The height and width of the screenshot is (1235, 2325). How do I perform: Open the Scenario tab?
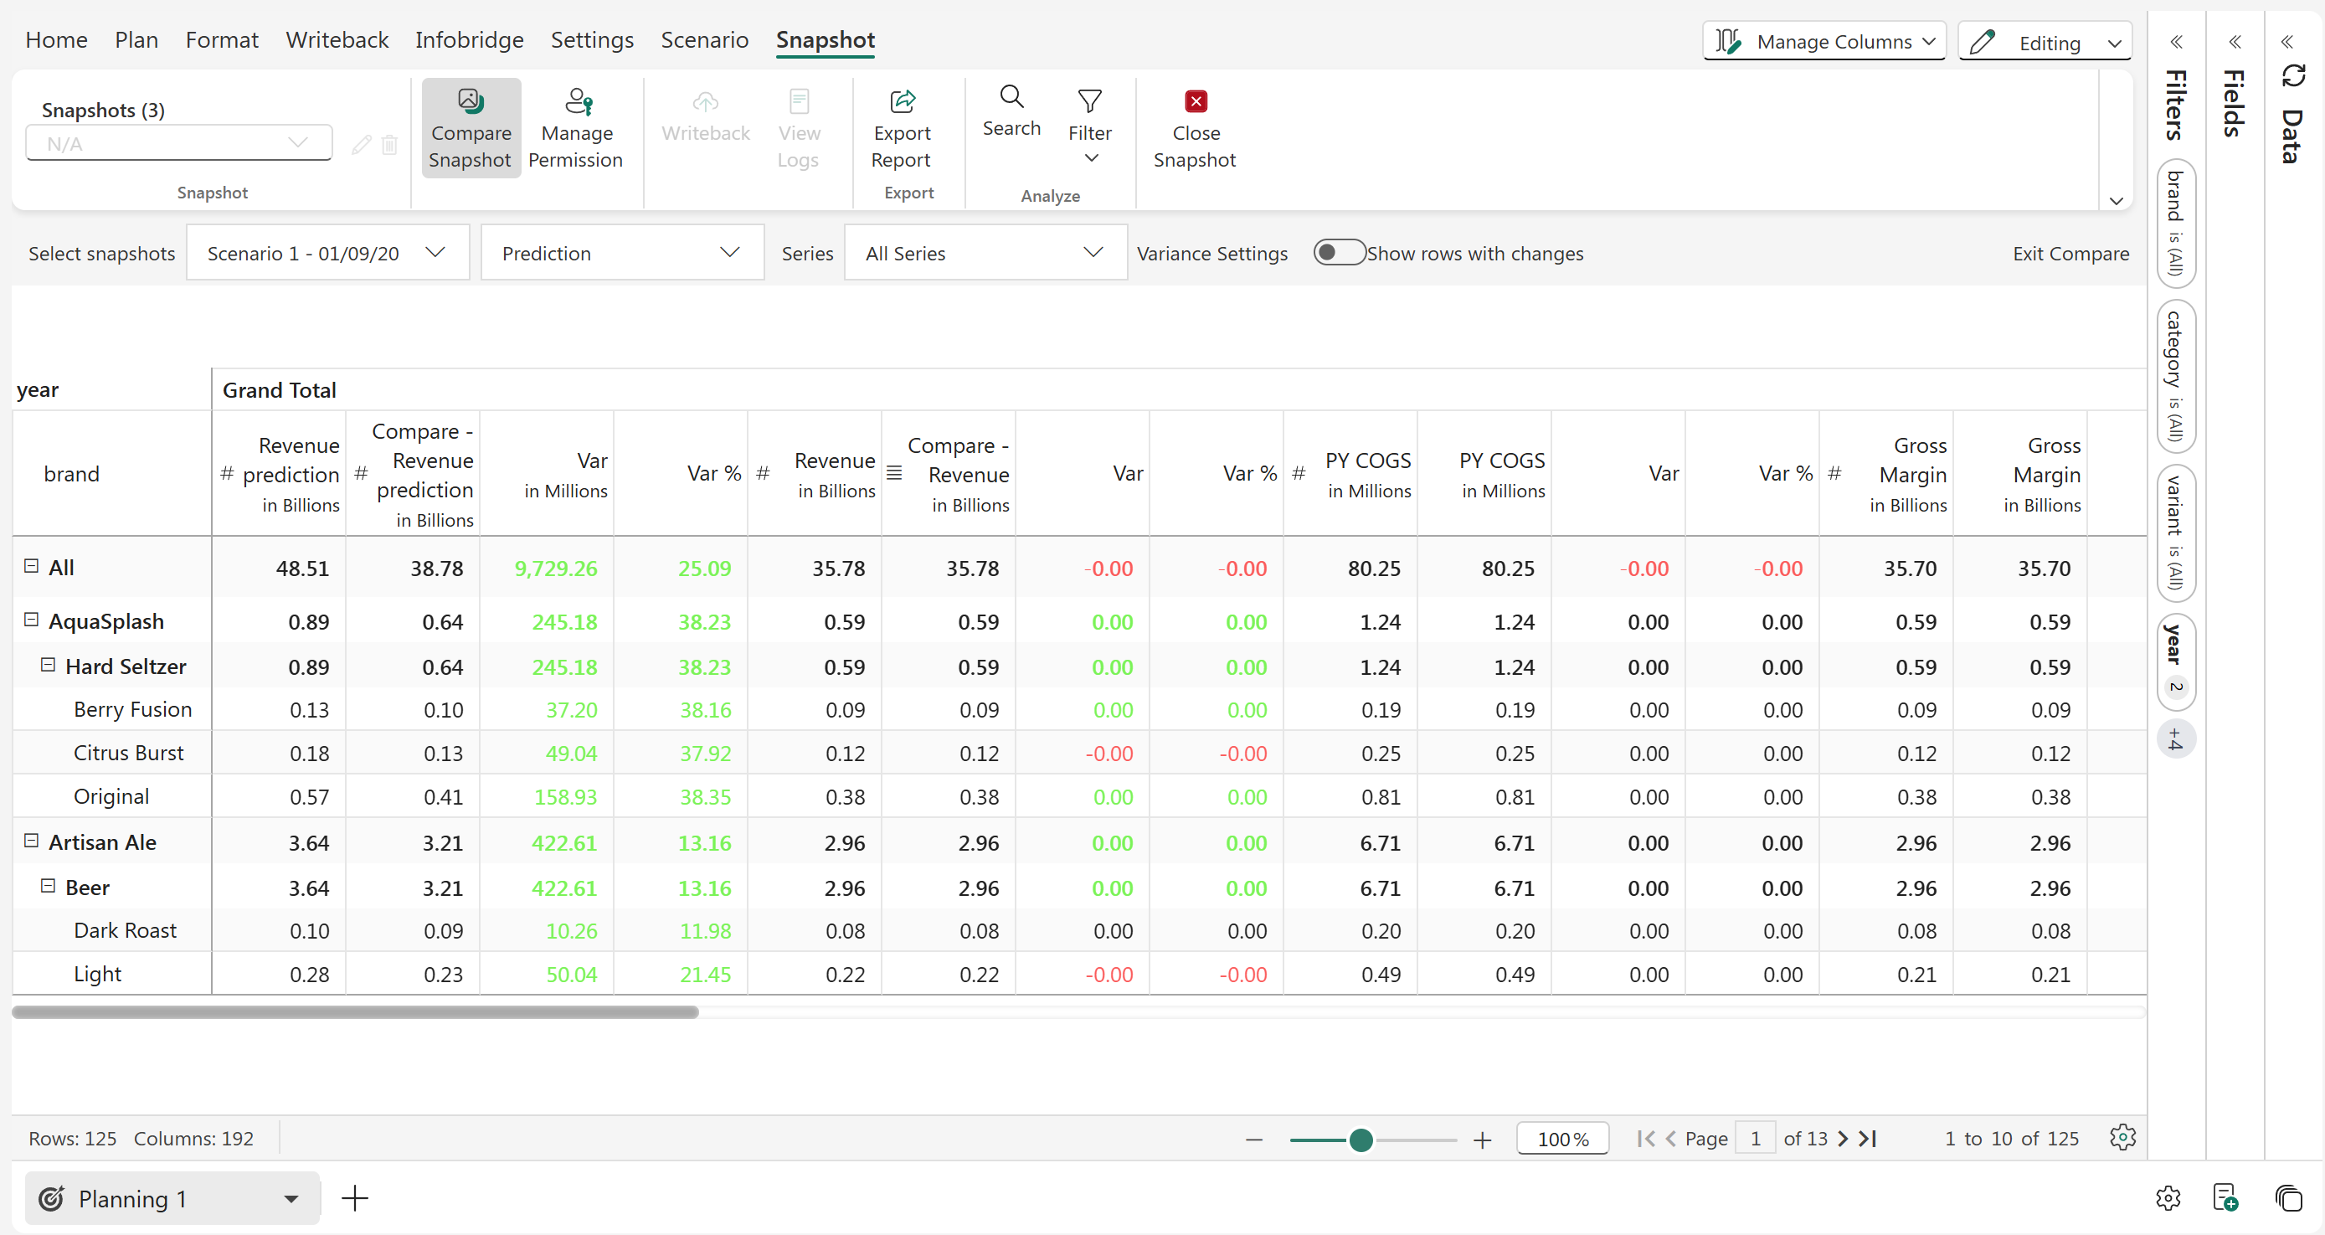(x=704, y=39)
